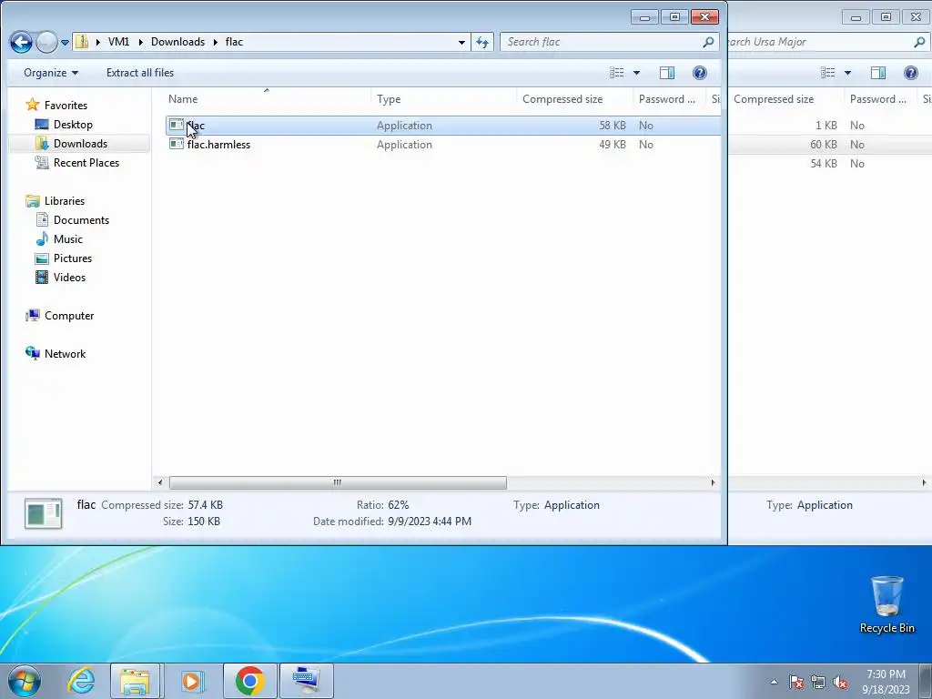Launch Internet Explorer from taskbar

tap(81, 681)
